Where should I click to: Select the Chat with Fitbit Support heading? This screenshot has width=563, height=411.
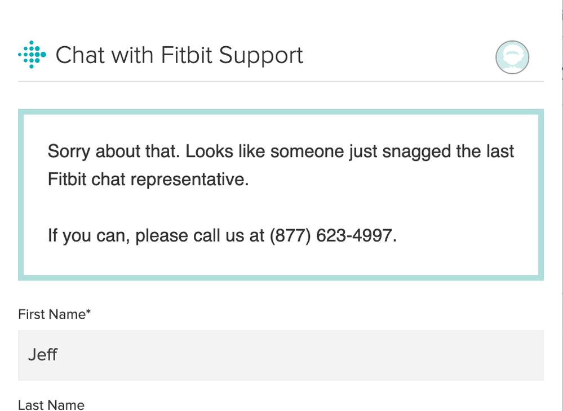(179, 55)
